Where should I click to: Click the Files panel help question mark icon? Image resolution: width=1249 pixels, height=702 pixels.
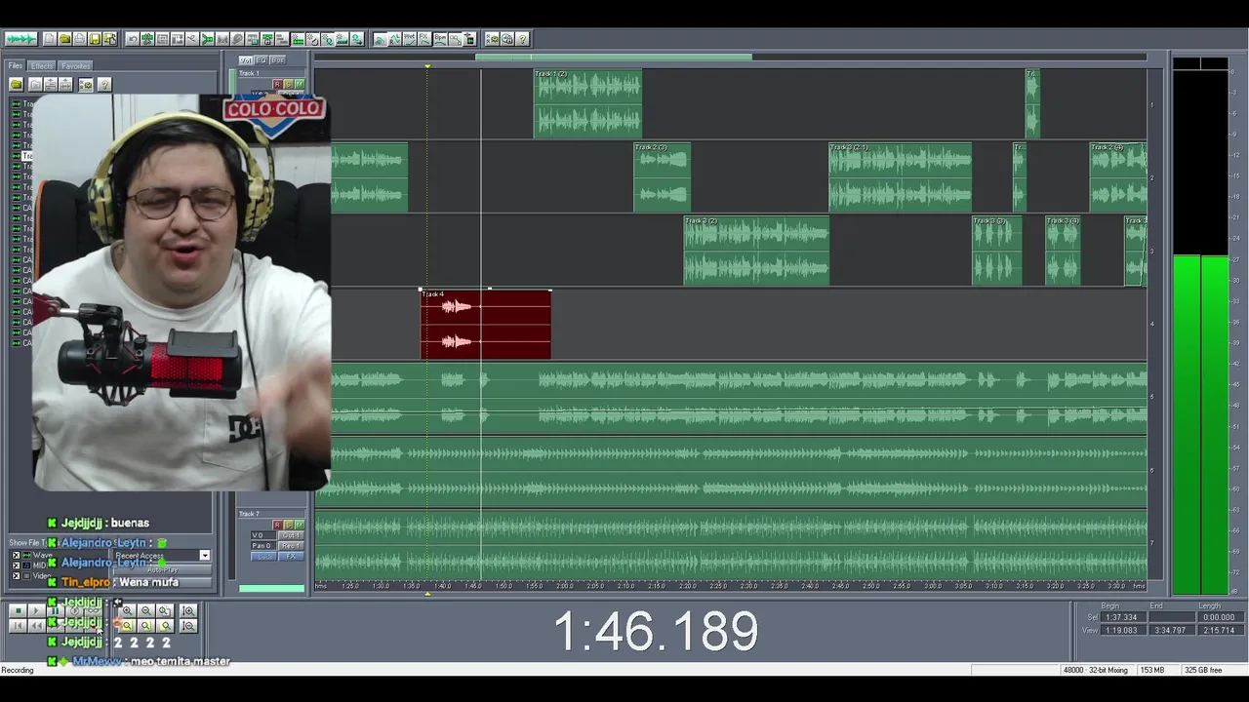pos(104,84)
